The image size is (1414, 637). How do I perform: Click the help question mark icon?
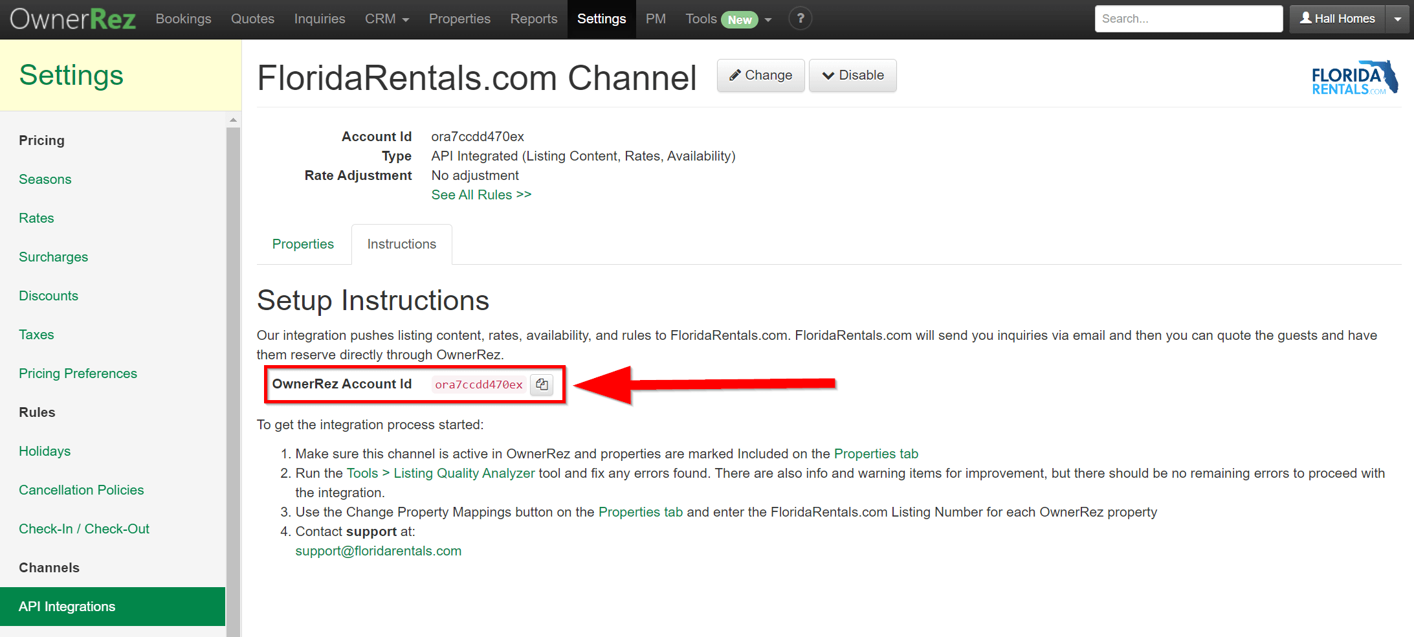click(800, 19)
